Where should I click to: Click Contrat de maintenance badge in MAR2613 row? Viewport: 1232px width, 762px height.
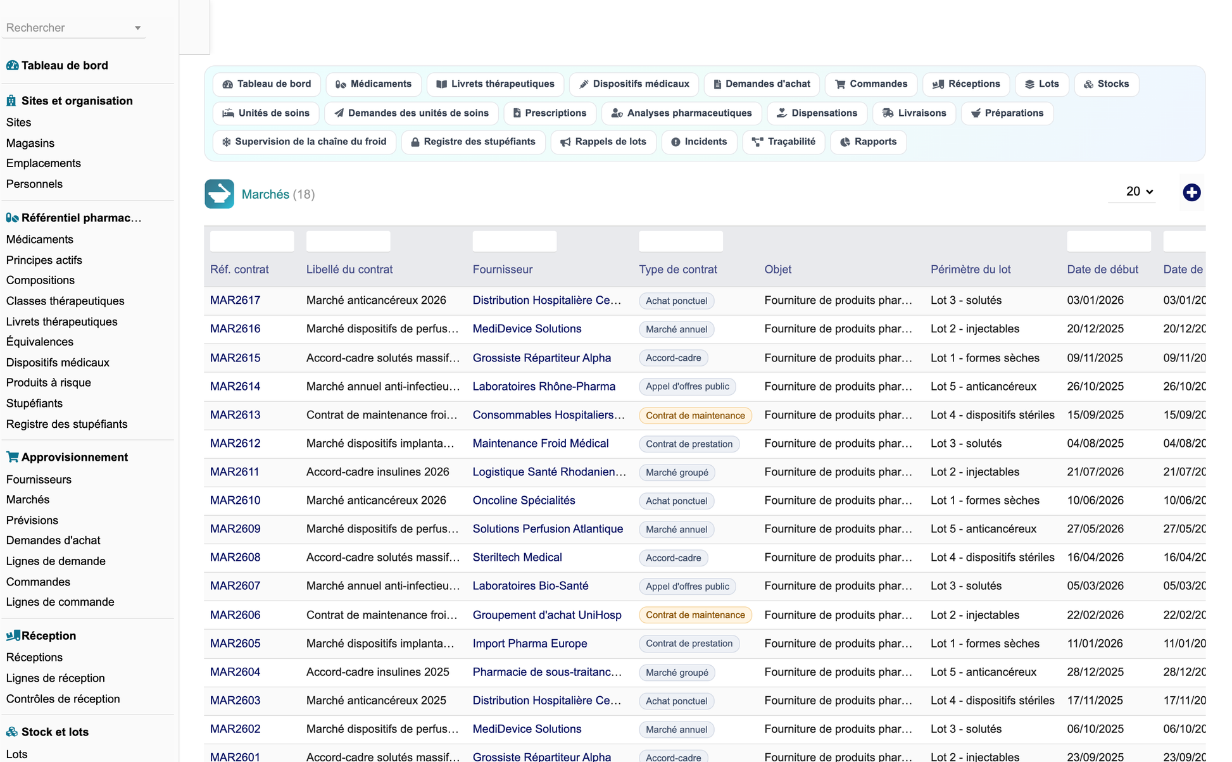[x=695, y=416]
